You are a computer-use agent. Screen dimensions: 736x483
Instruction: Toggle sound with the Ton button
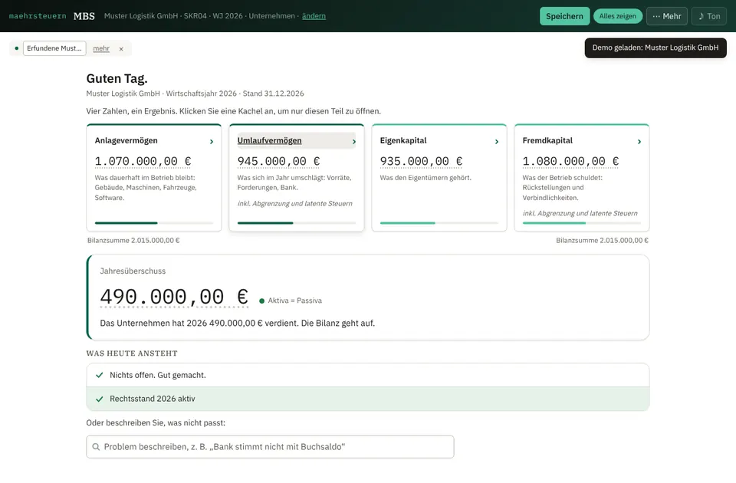tap(708, 16)
